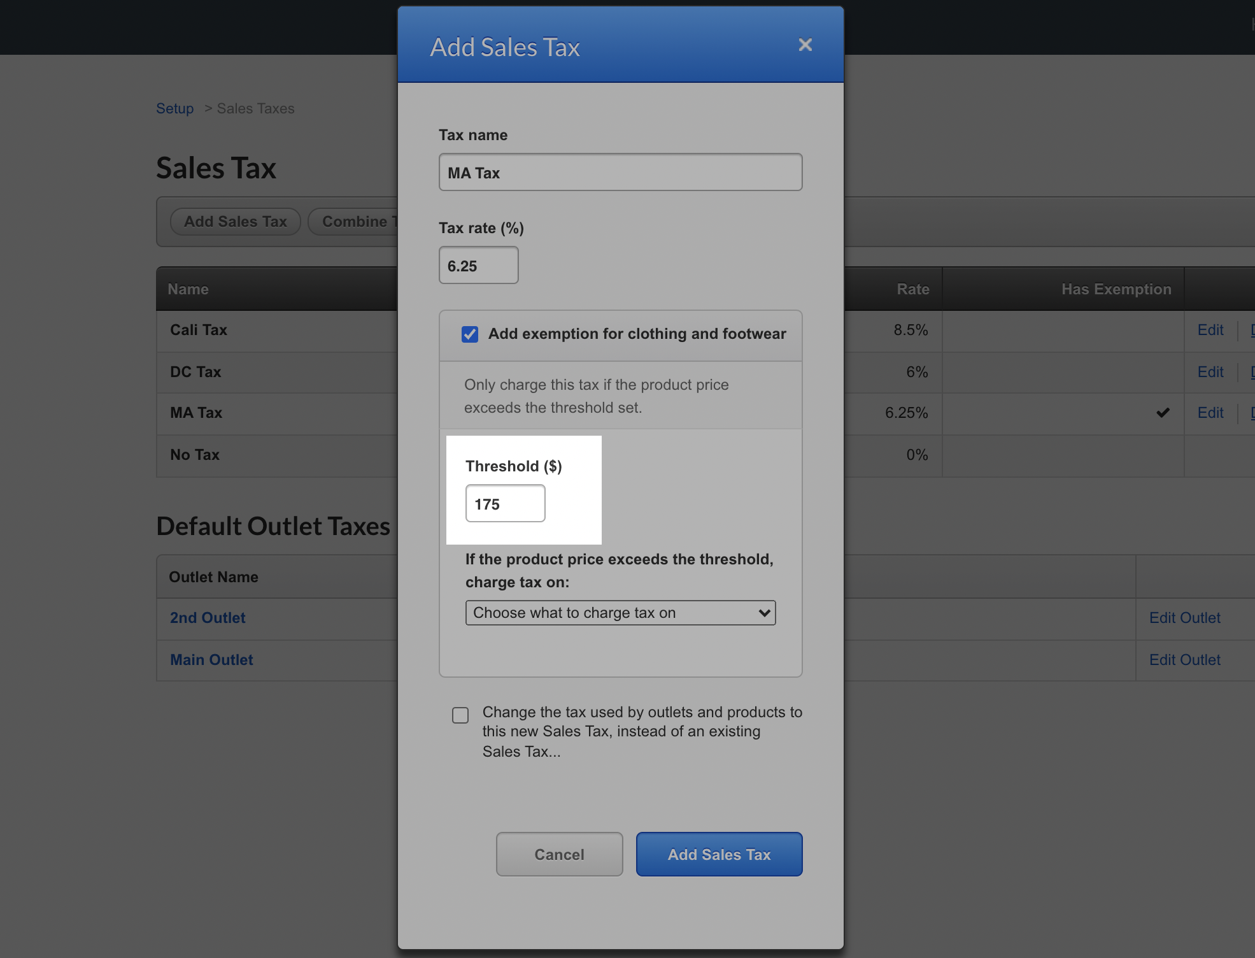Click Edit link for Cali Tax

tap(1210, 330)
